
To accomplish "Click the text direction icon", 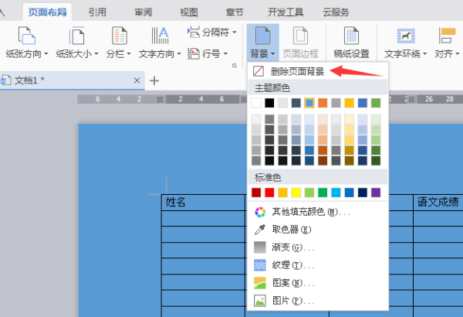I will click(160, 36).
